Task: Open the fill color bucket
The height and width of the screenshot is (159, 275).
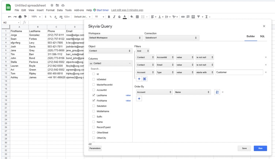Action: pos(132,17)
